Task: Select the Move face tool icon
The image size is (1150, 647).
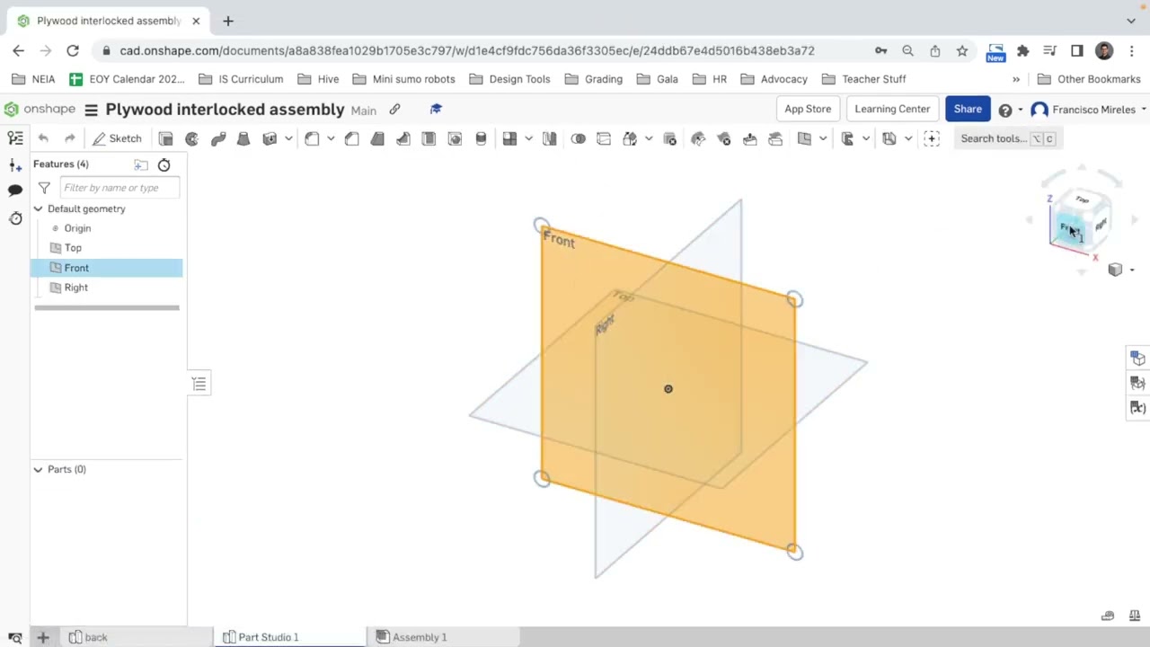Action: [749, 138]
